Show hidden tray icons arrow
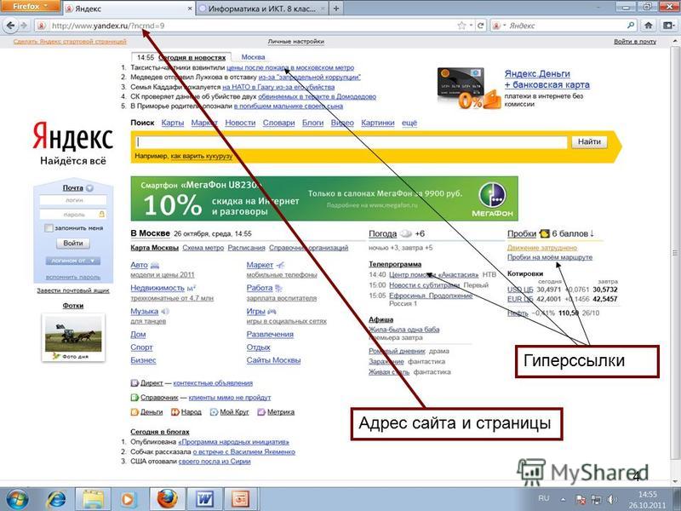 [563, 500]
